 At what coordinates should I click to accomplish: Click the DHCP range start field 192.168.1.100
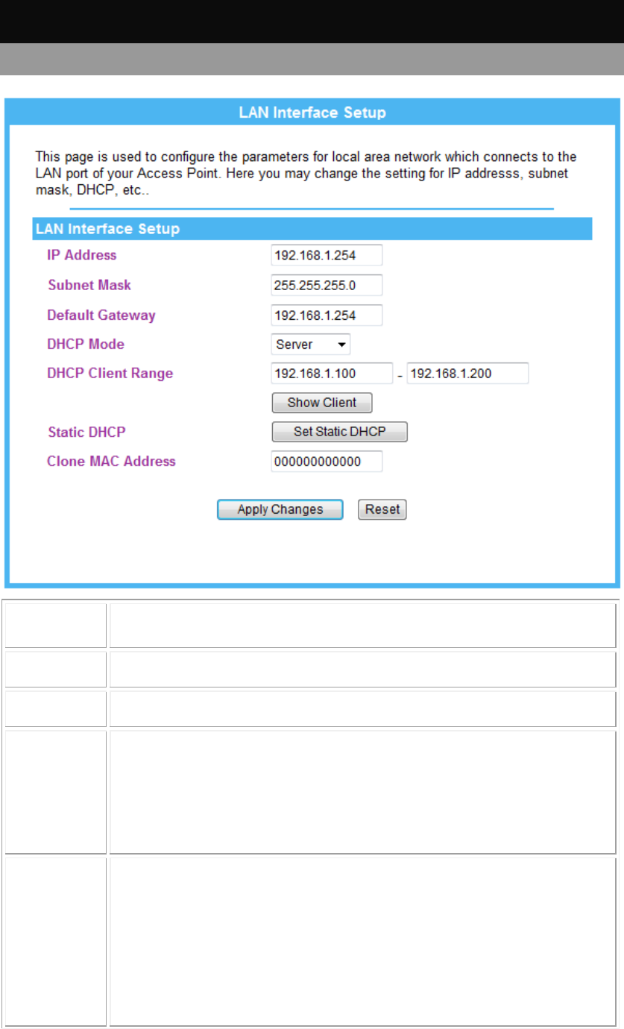click(332, 374)
